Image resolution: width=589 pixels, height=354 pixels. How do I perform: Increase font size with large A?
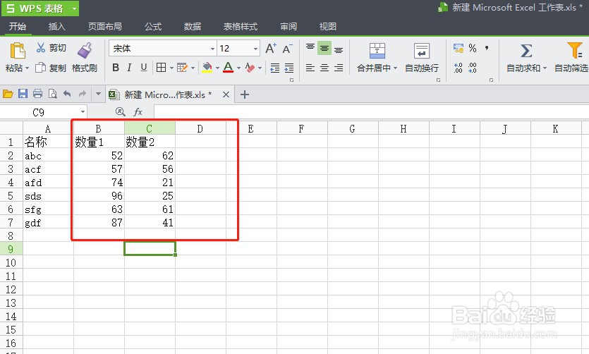[271, 49]
